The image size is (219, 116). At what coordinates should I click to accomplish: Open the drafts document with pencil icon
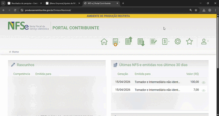tap(153, 41)
